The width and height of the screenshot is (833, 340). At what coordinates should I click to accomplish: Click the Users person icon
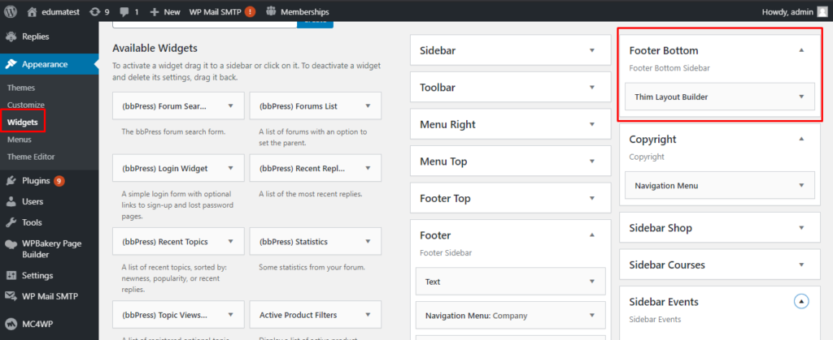point(11,201)
